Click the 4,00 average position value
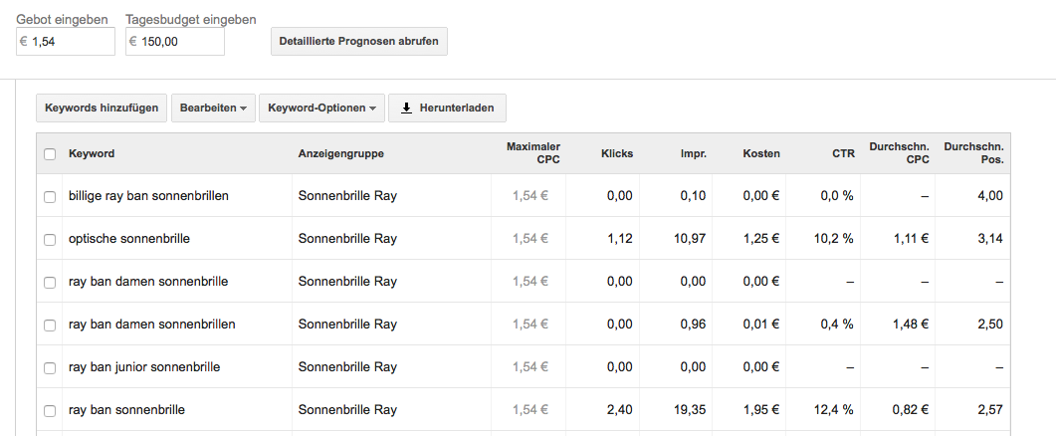This screenshot has height=436, width=1056. tap(990, 196)
